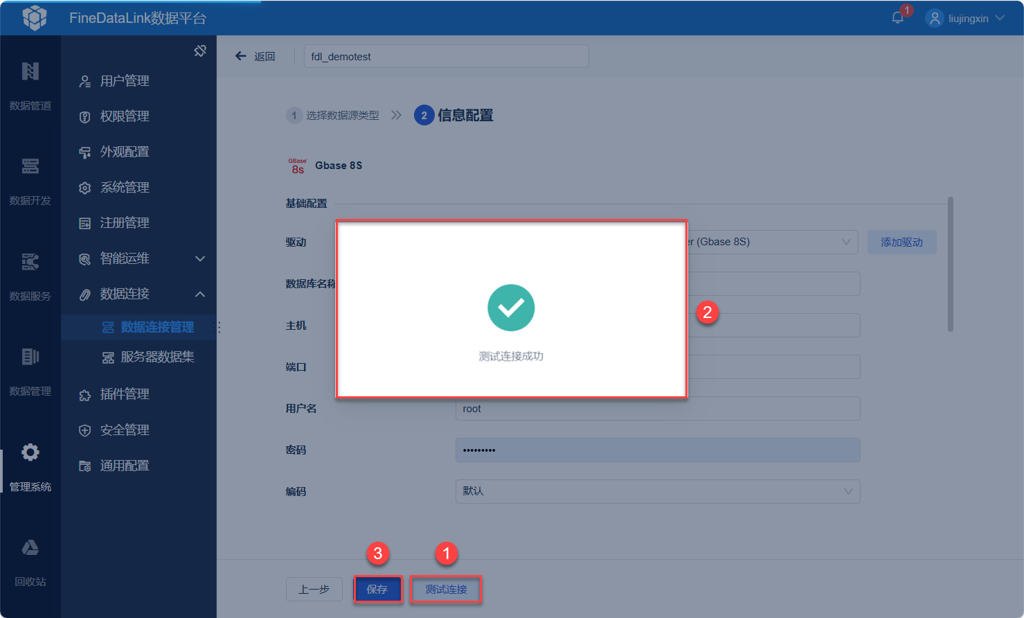Click the 添加驱动 button
The image size is (1024, 618).
901,242
